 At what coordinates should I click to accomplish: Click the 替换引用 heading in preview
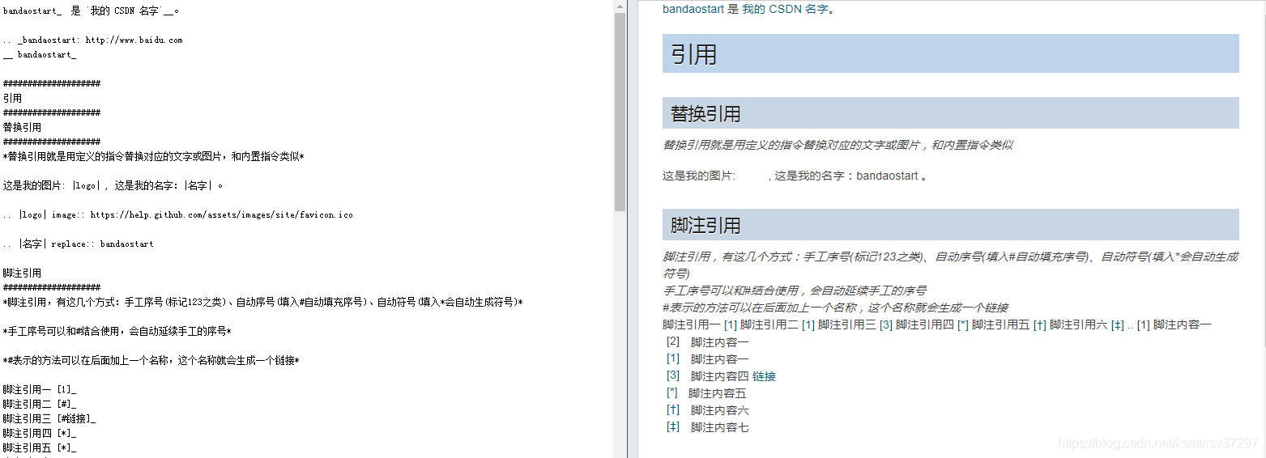(951, 113)
